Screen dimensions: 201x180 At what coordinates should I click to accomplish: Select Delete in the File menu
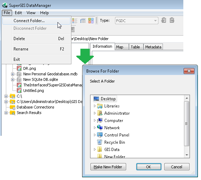tap(36, 39)
